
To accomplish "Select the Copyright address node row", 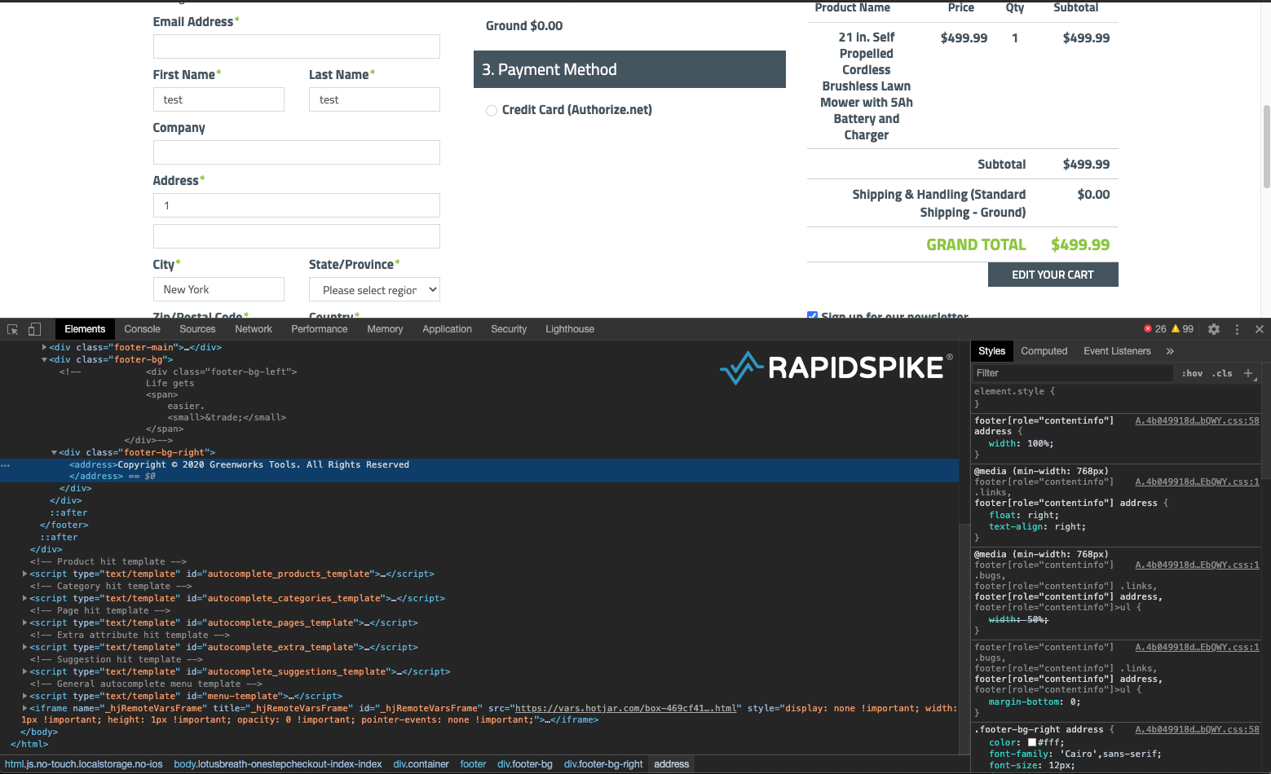I will 479,471.
